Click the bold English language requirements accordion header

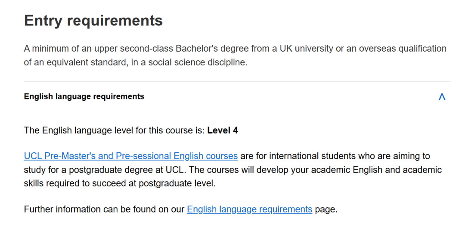[84, 96]
